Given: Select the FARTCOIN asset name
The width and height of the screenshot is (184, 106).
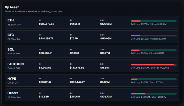Looking at the screenshot, I should [x=16, y=64].
